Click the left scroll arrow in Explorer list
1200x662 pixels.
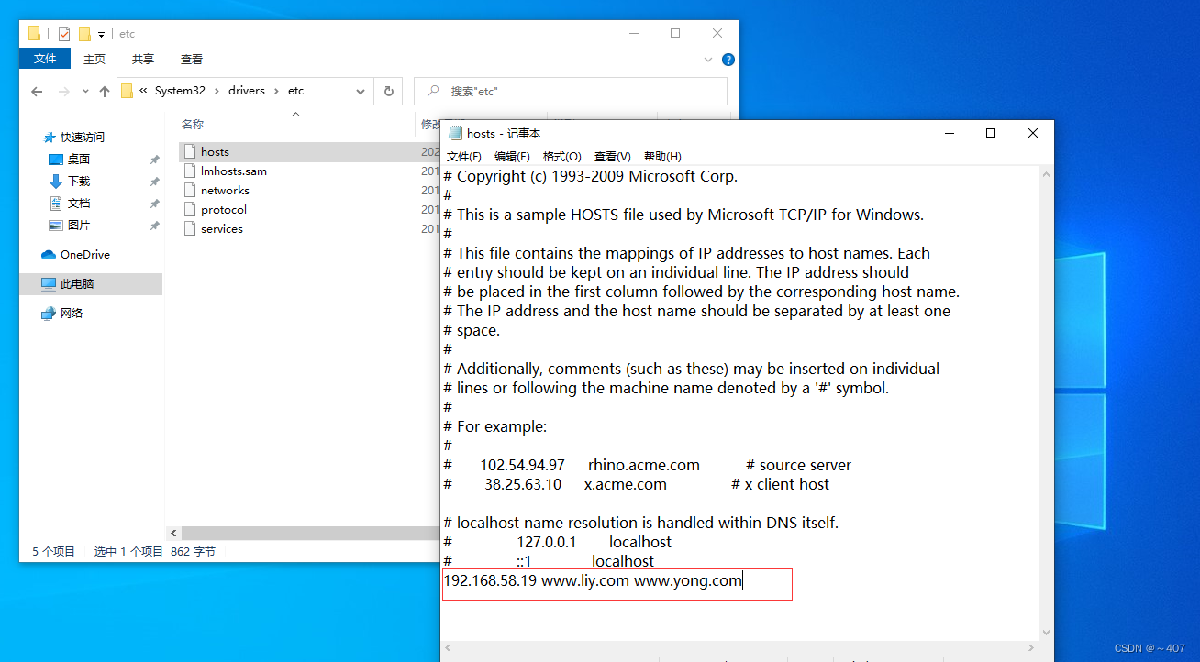tap(173, 533)
